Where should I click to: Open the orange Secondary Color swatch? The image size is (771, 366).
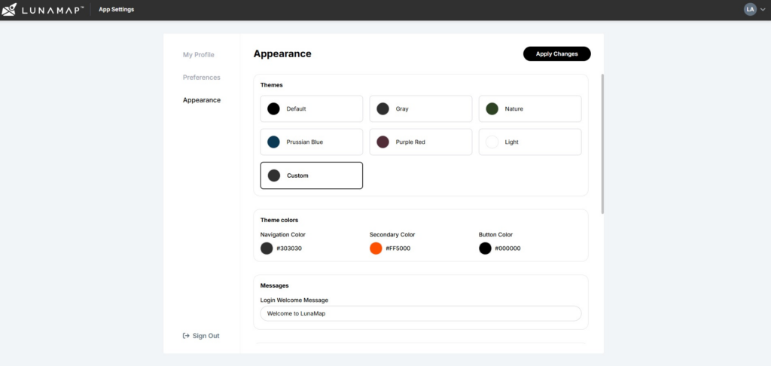pos(376,249)
